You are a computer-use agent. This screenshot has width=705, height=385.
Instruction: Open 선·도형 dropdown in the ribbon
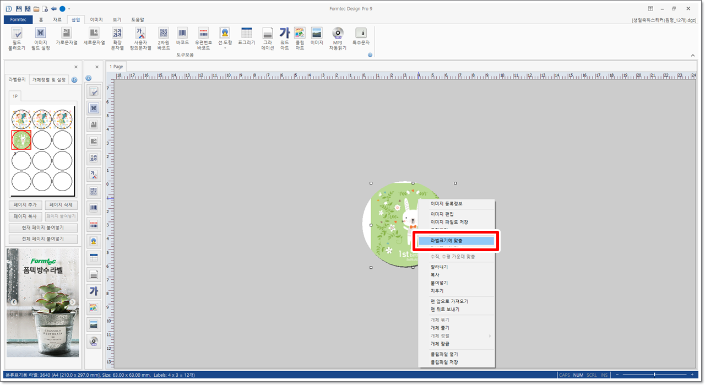click(225, 39)
